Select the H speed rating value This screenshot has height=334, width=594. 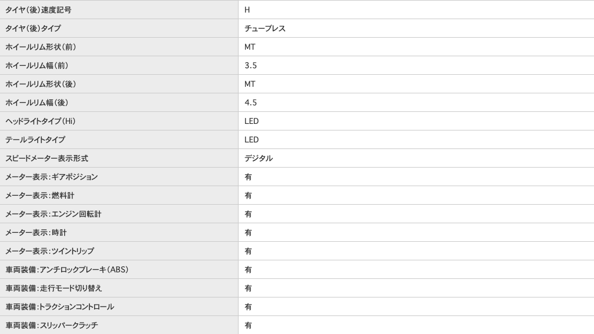click(x=247, y=10)
